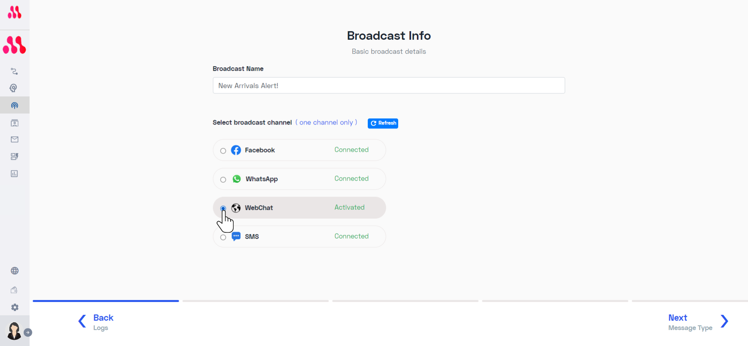
Task: Open the forms icon in sidebar
Action: [14, 156]
